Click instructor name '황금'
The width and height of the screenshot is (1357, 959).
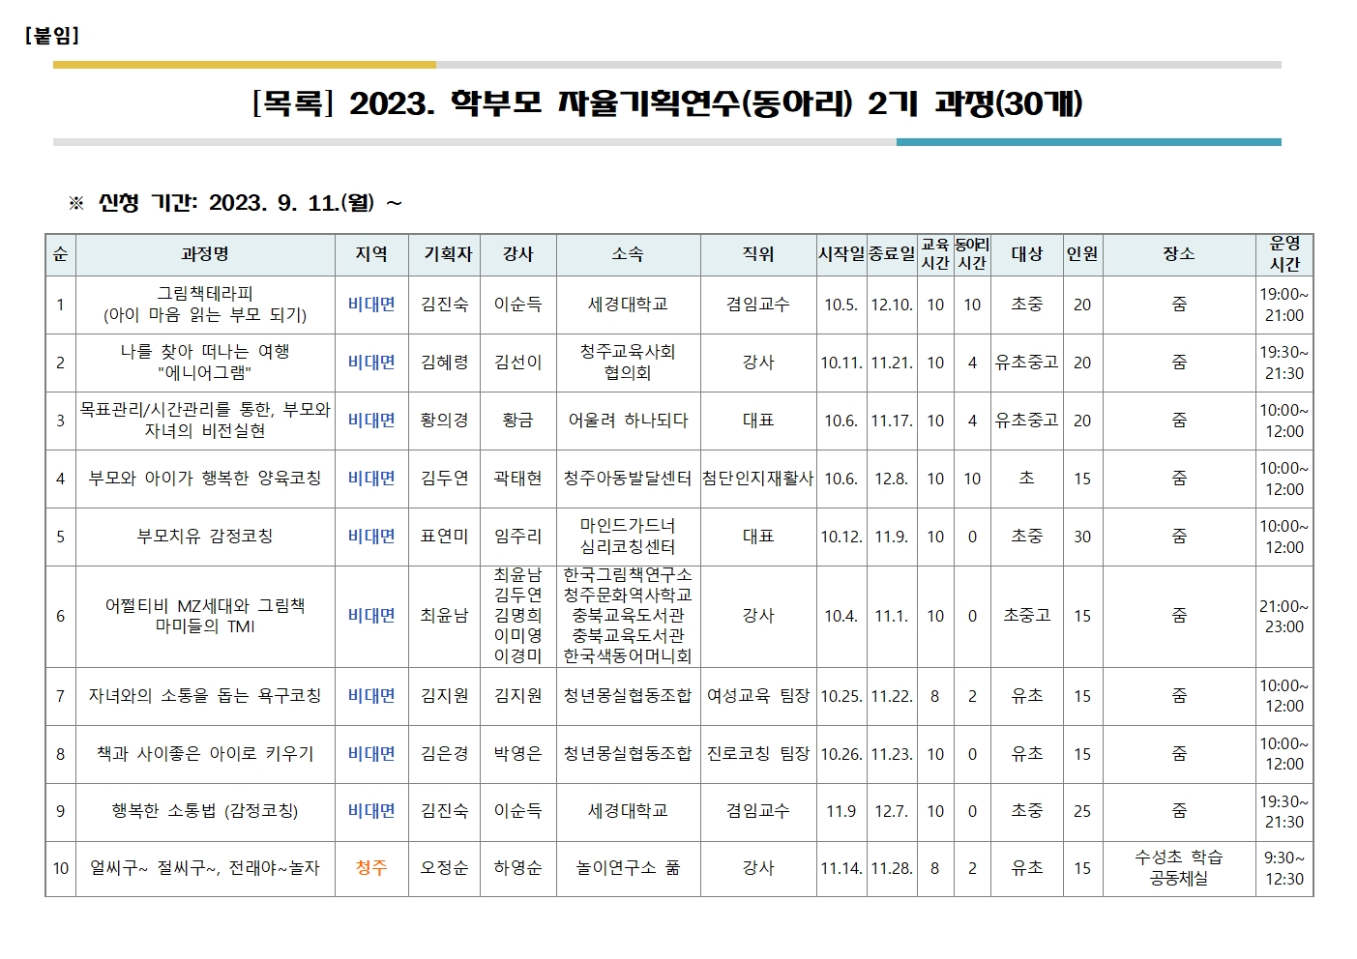click(518, 421)
